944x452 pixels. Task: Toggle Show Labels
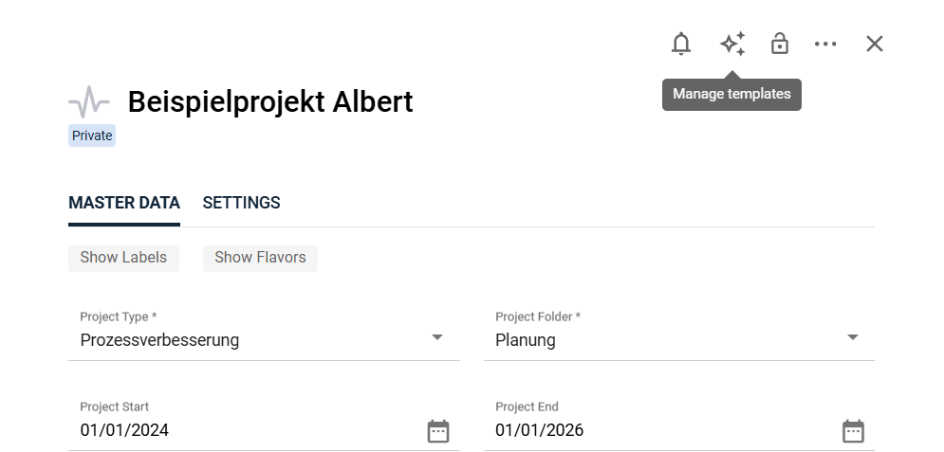click(x=123, y=258)
